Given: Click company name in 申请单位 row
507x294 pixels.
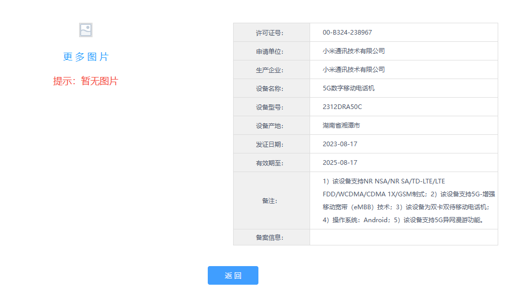Looking at the screenshot, I should click(x=354, y=51).
